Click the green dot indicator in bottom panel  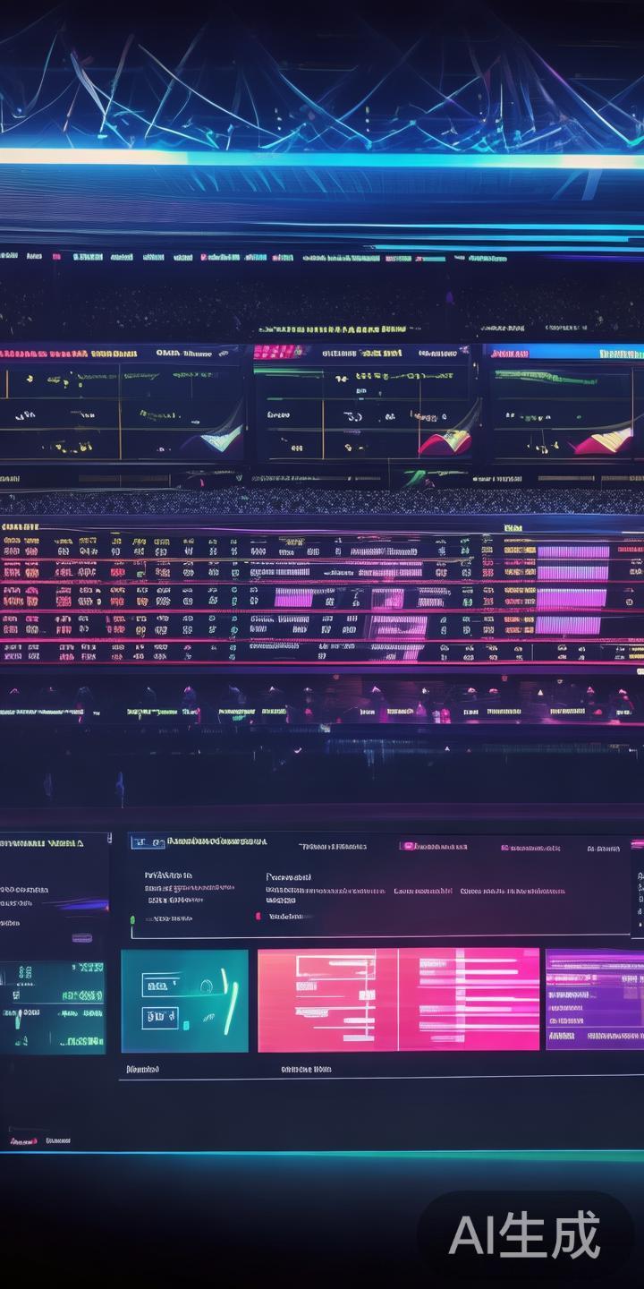coord(132,918)
